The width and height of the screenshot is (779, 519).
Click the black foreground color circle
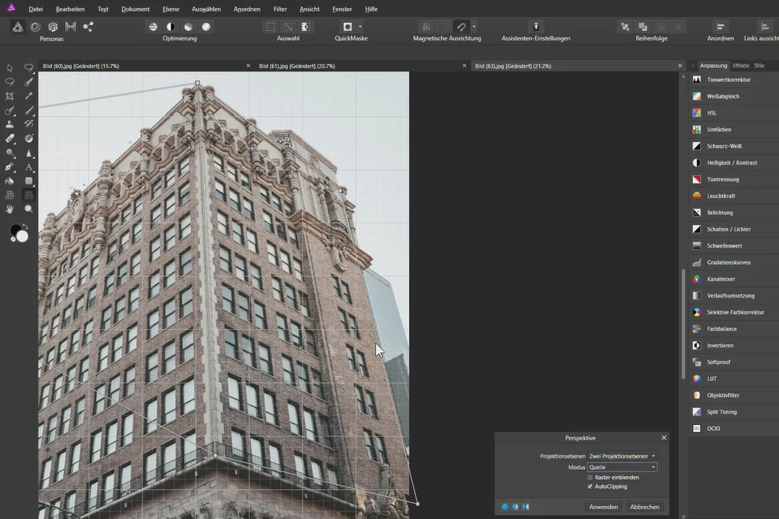point(14,229)
